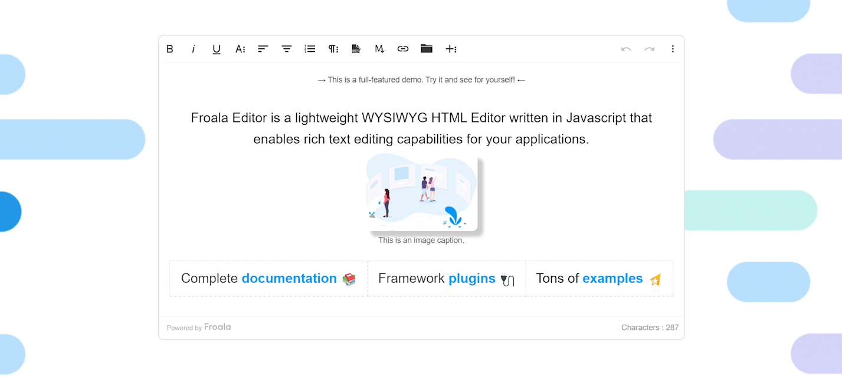Click the 'Characters : 287' counter

click(650, 328)
